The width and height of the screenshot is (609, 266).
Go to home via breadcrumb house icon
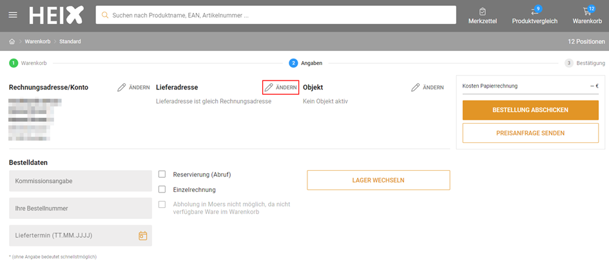coord(12,41)
